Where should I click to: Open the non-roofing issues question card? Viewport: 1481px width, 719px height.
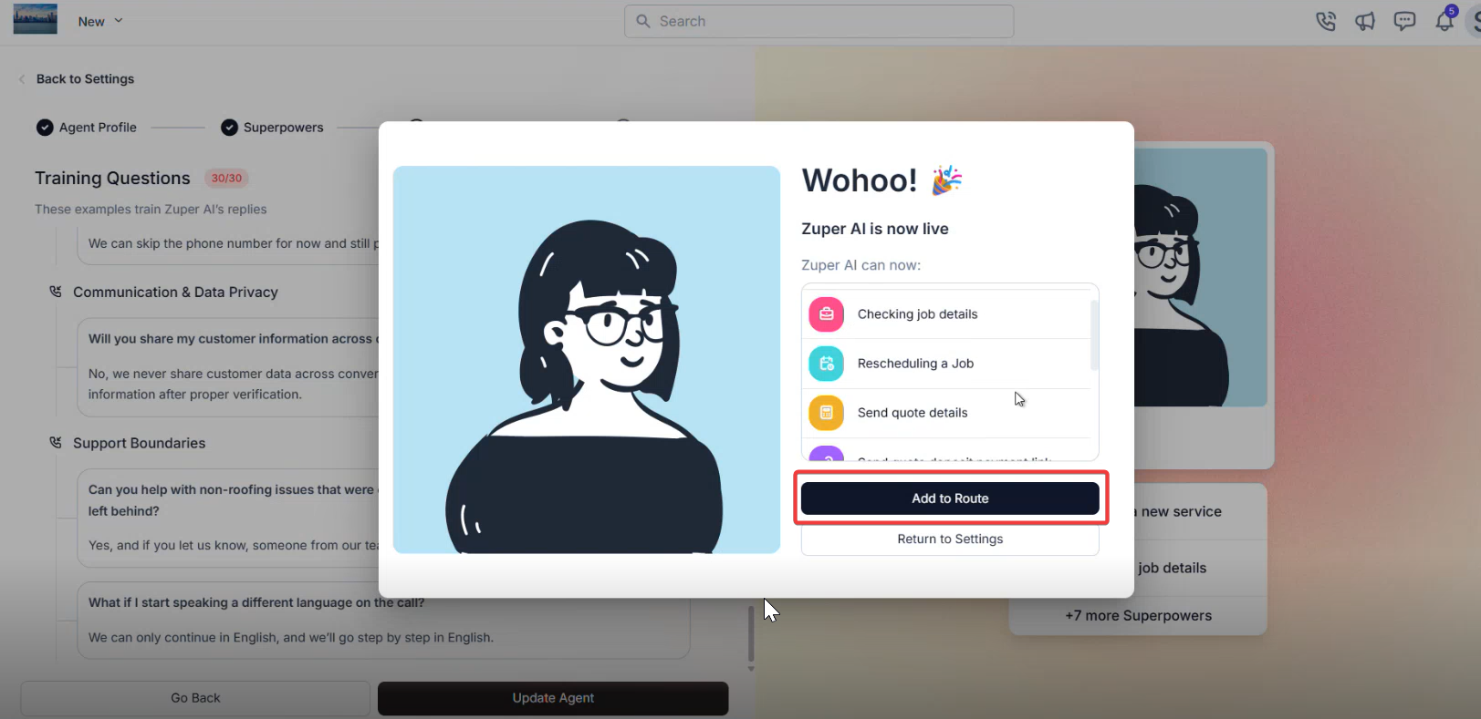tap(228, 518)
